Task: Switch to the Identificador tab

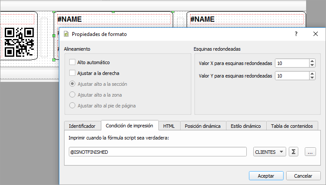Action: coord(82,126)
